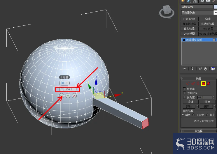
Task: Expand the 可编辑多边形 stack entry
Action: tap(184, 40)
